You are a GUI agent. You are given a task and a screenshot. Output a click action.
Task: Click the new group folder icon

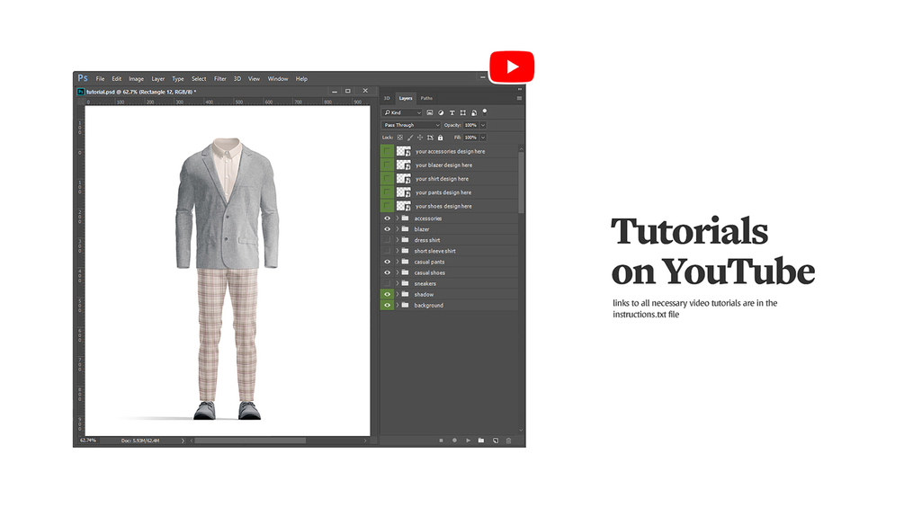pos(481,441)
